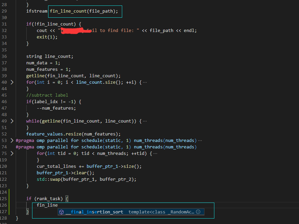The height and width of the screenshot is (224, 299).
Task: Click line number 29 in the gutter
Action: point(4,11)
